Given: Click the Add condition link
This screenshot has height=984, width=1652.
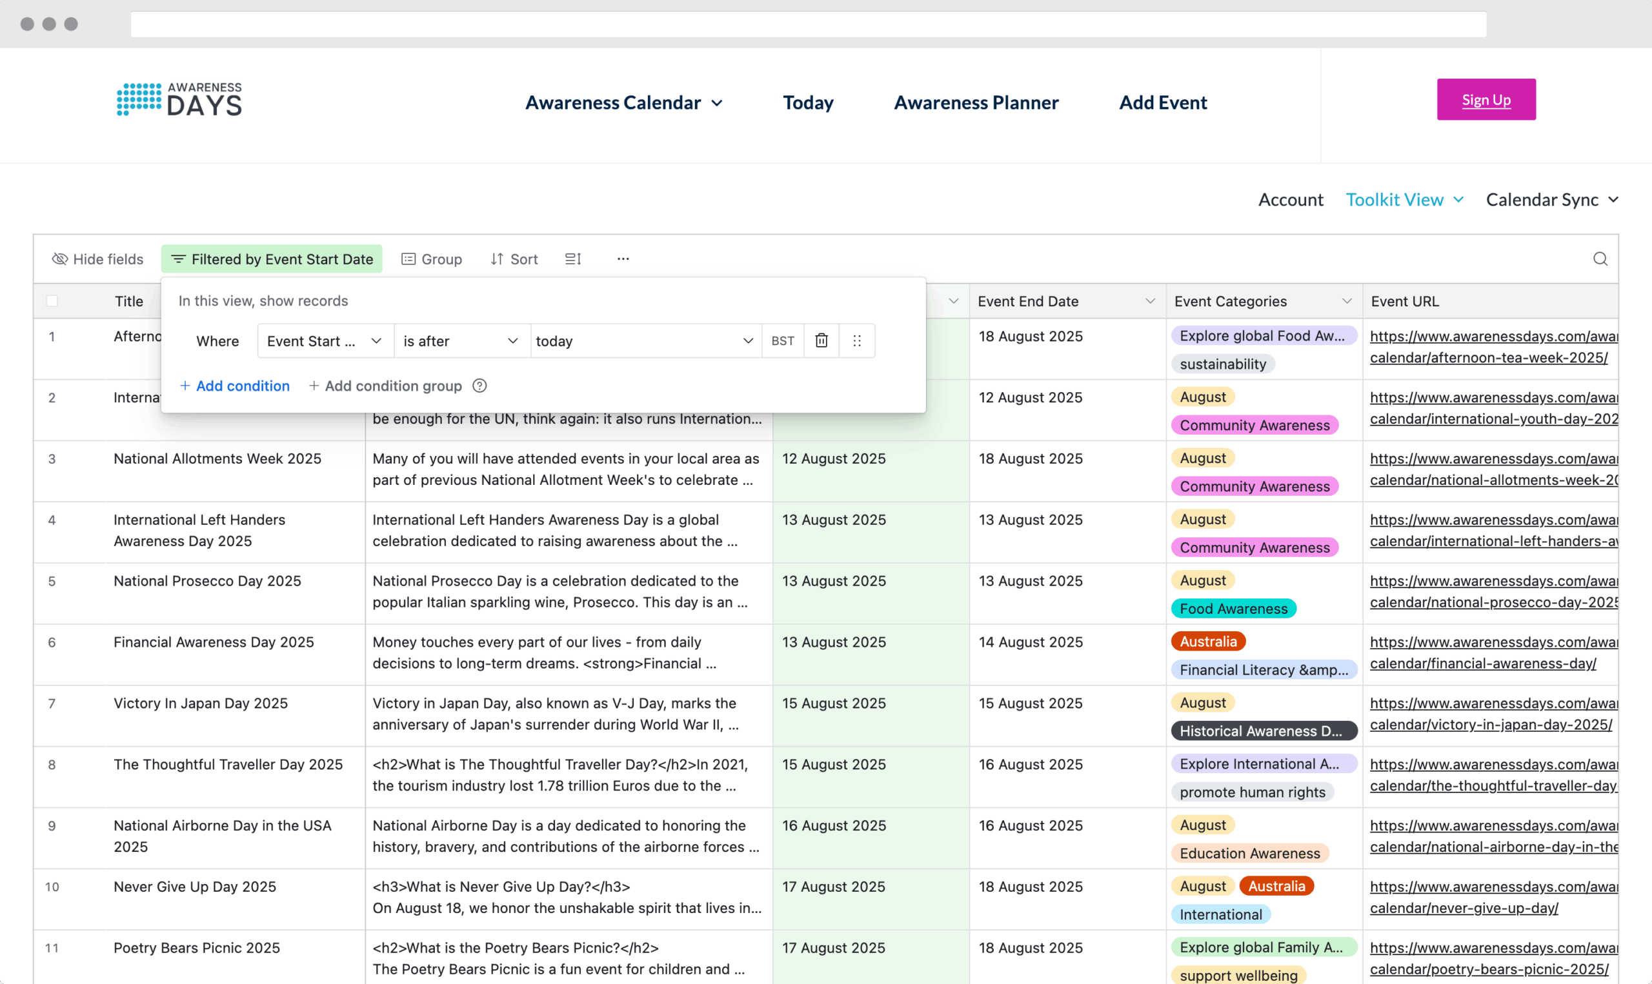Looking at the screenshot, I should pyautogui.click(x=235, y=386).
